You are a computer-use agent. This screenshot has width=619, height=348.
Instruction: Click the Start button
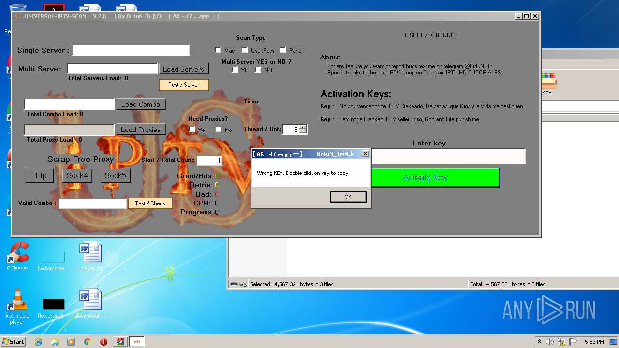[x=13, y=342]
